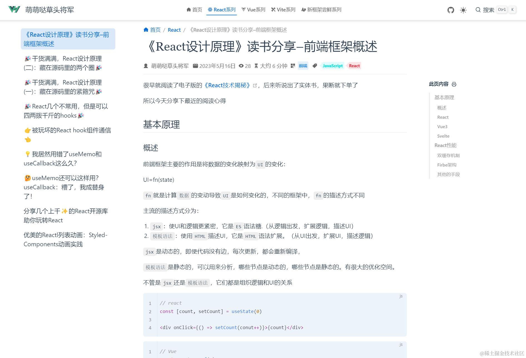The width and height of the screenshot is (526, 358).
Task: Click the author person icon
Action: 146,66
